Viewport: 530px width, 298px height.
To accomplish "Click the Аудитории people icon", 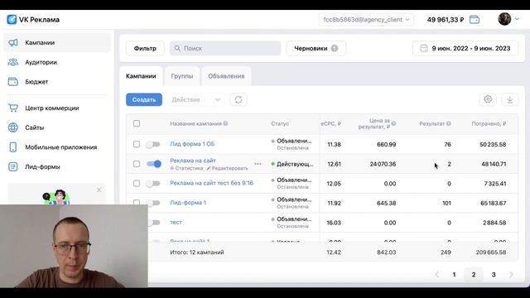I will click(x=13, y=62).
